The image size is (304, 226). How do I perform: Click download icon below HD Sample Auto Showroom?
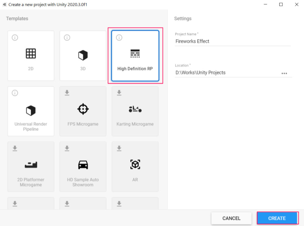coord(67,204)
